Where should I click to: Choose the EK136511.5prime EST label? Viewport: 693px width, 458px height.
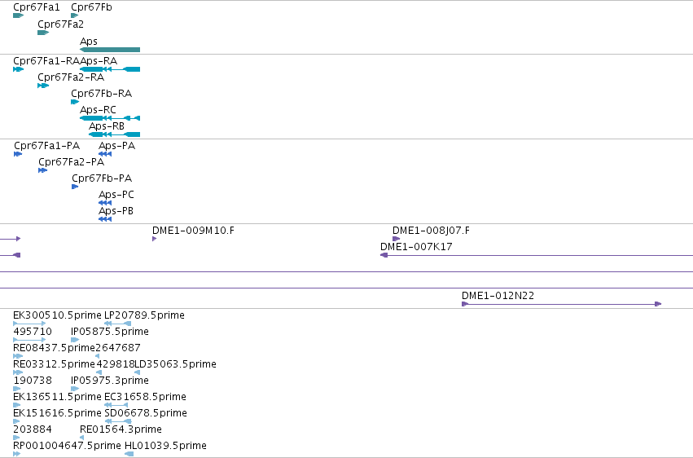click(x=57, y=397)
